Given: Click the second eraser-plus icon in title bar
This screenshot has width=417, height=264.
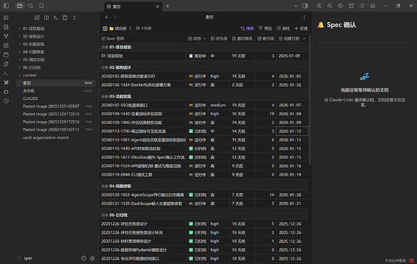Looking at the screenshot, I should (x=330, y=6).
